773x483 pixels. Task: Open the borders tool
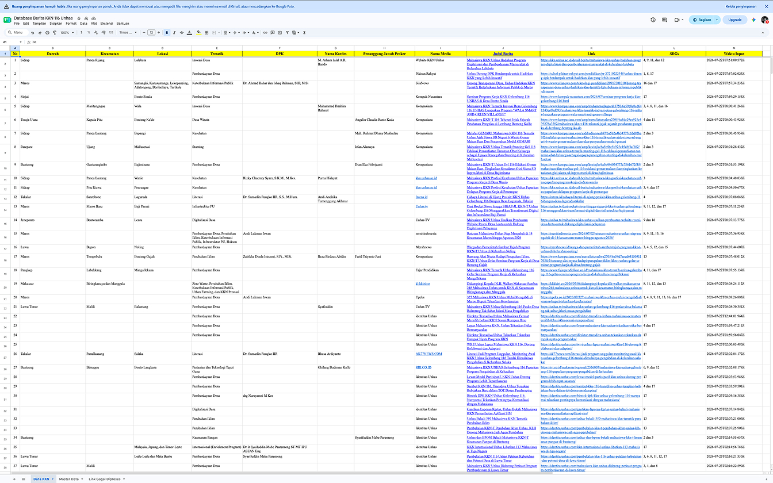(x=206, y=33)
